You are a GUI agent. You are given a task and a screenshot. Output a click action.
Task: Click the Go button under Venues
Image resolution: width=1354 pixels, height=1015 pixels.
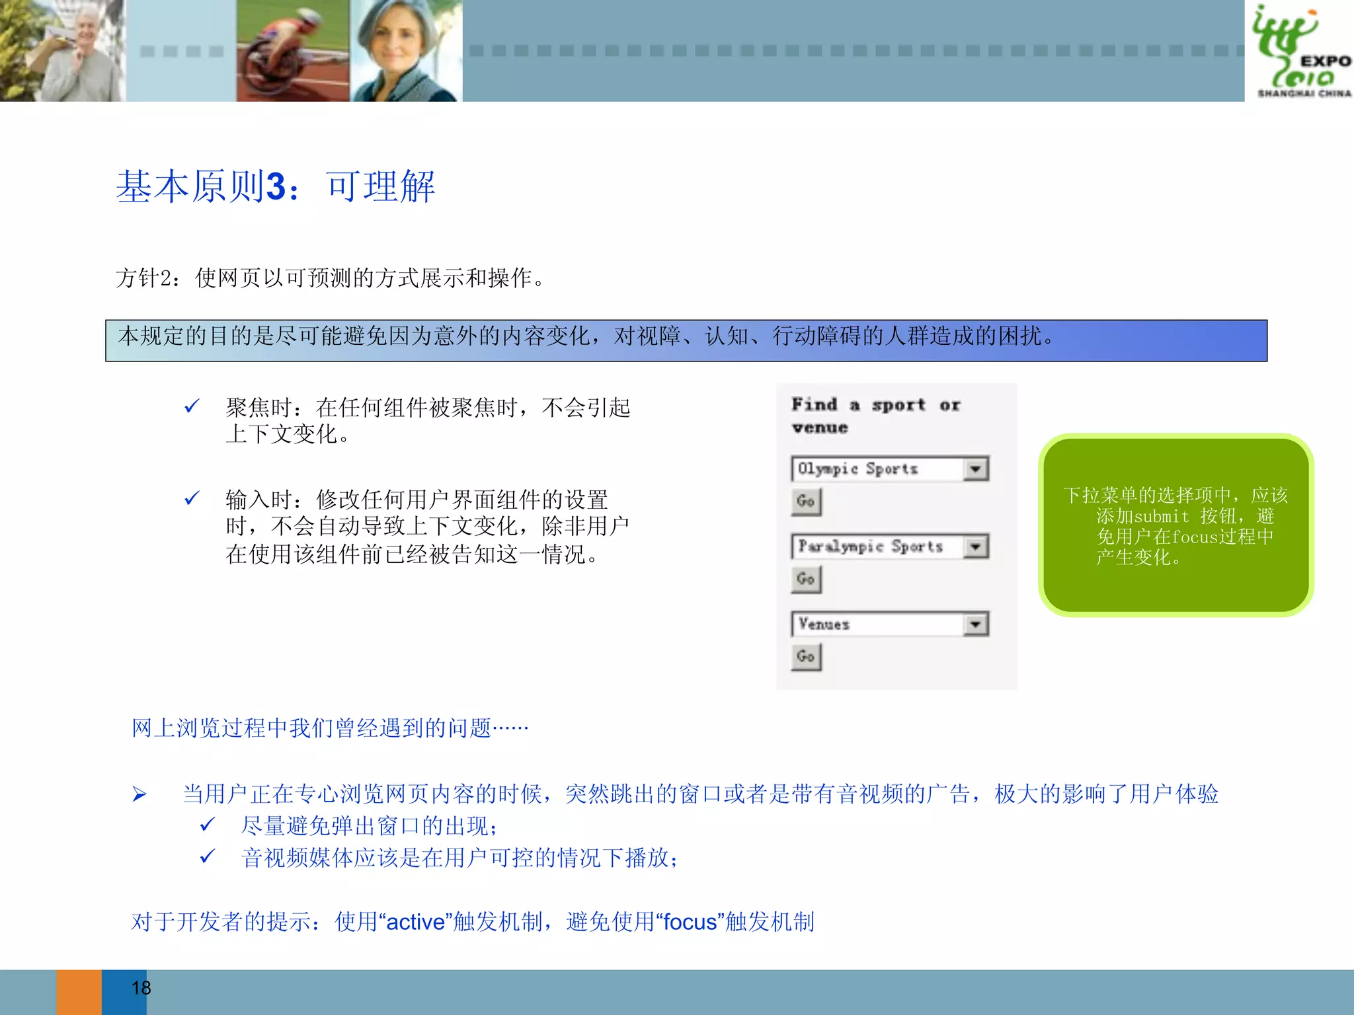pyautogui.click(x=806, y=657)
